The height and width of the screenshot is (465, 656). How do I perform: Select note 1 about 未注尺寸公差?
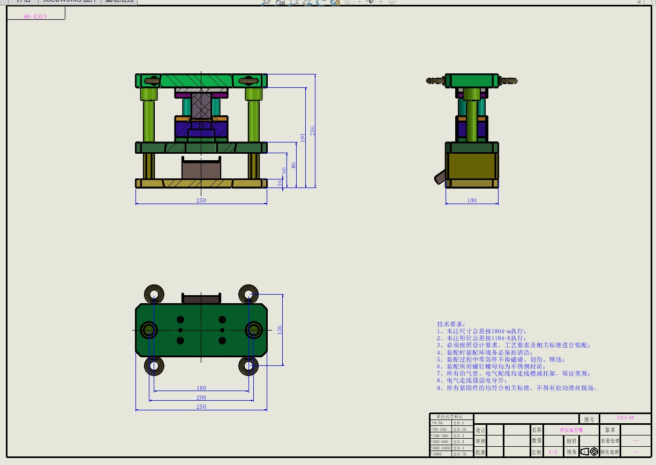[482, 332]
